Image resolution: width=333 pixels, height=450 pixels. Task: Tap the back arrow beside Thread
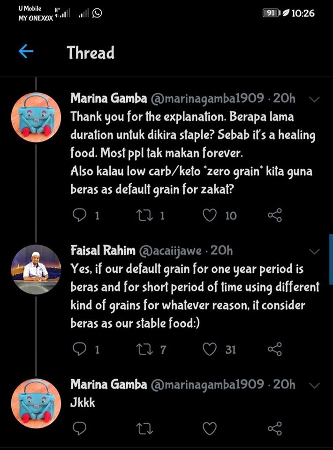pyautogui.click(x=26, y=52)
